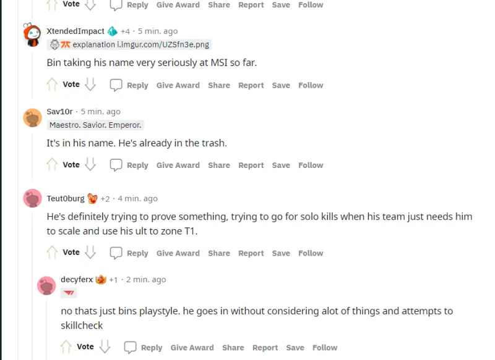Viewport: 495px width, 360px height.
Task: Save Teut0burg's comment
Action: [281, 253]
